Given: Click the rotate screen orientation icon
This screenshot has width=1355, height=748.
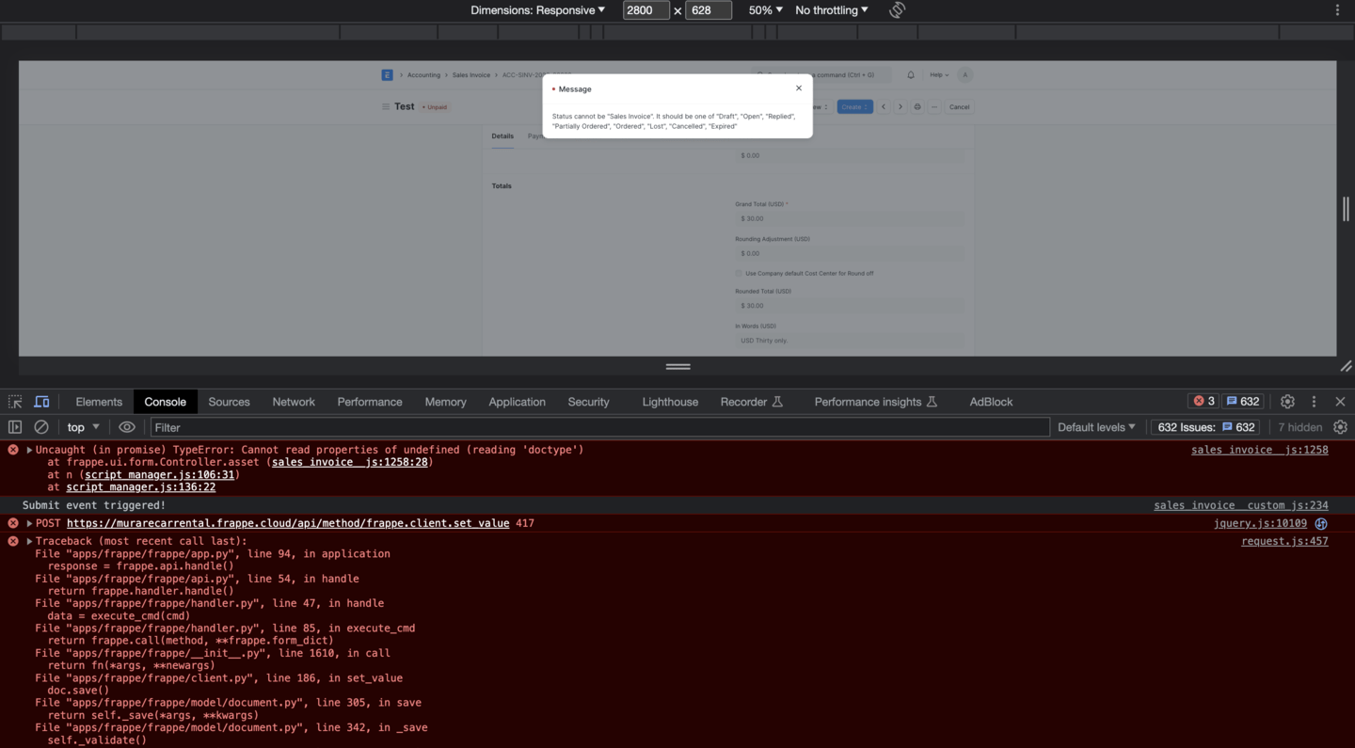Looking at the screenshot, I should [x=898, y=10].
